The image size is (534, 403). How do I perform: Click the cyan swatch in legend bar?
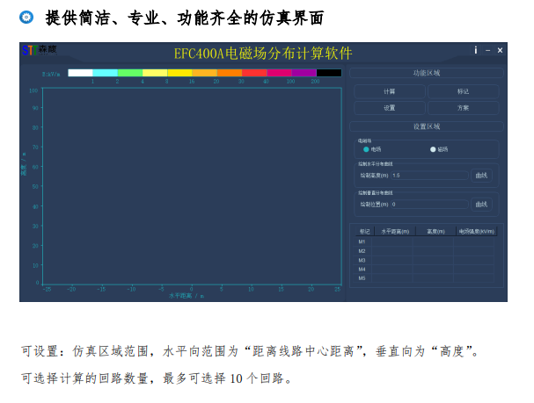tap(106, 73)
